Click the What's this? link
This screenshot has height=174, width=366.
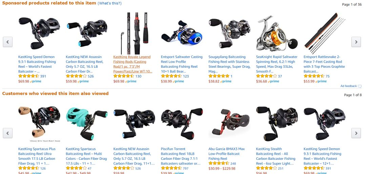point(109,3)
